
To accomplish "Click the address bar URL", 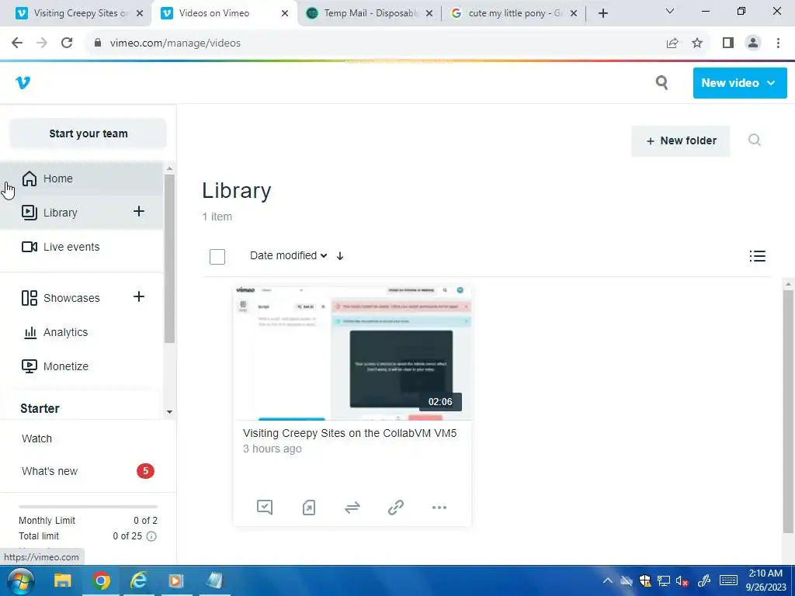I will [x=175, y=43].
